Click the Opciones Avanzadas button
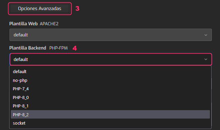 [39, 8]
